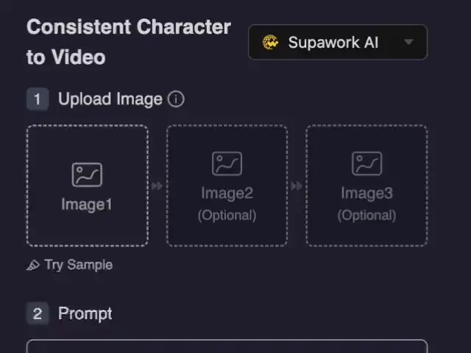The height and width of the screenshot is (353, 471).
Task: Click the arrow between Image1 and Image2
Action: coord(157,186)
